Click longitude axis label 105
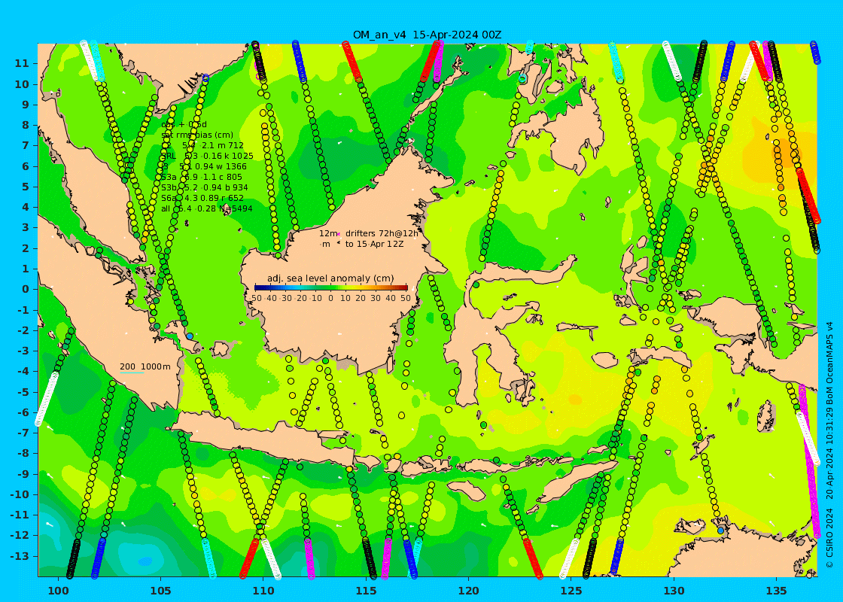This screenshot has height=602, width=843. [161, 591]
